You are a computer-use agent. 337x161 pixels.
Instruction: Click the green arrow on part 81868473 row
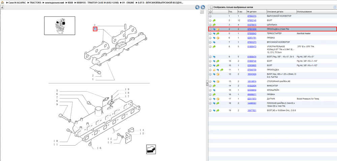click(214, 46)
